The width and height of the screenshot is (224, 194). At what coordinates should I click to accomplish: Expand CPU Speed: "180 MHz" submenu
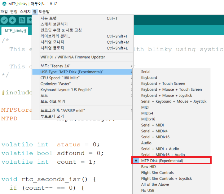coord(83,78)
